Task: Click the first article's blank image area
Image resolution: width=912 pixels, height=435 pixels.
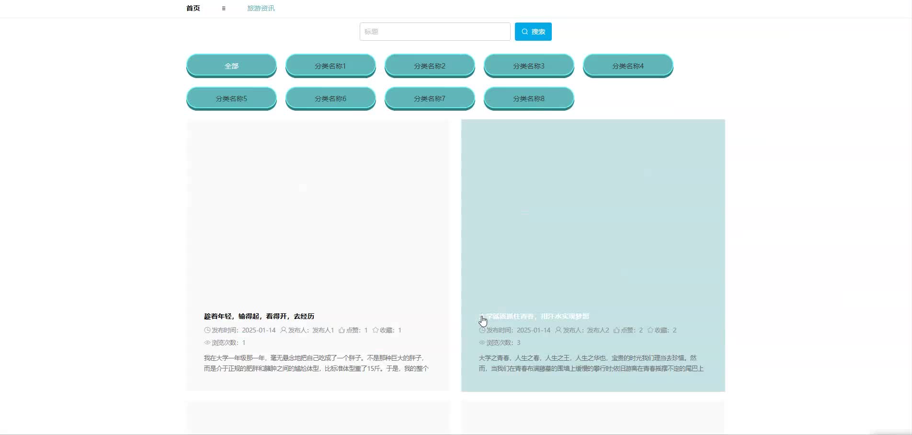Action: (318, 211)
